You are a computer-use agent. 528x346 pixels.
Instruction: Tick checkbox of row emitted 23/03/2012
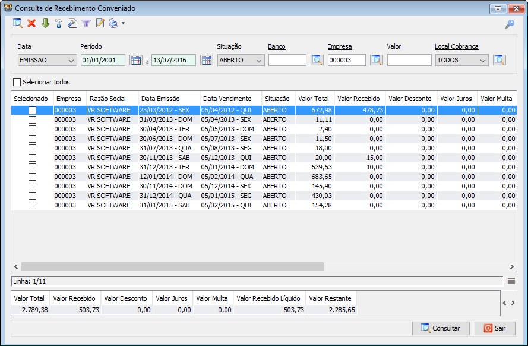pyautogui.click(x=32, y=111)
